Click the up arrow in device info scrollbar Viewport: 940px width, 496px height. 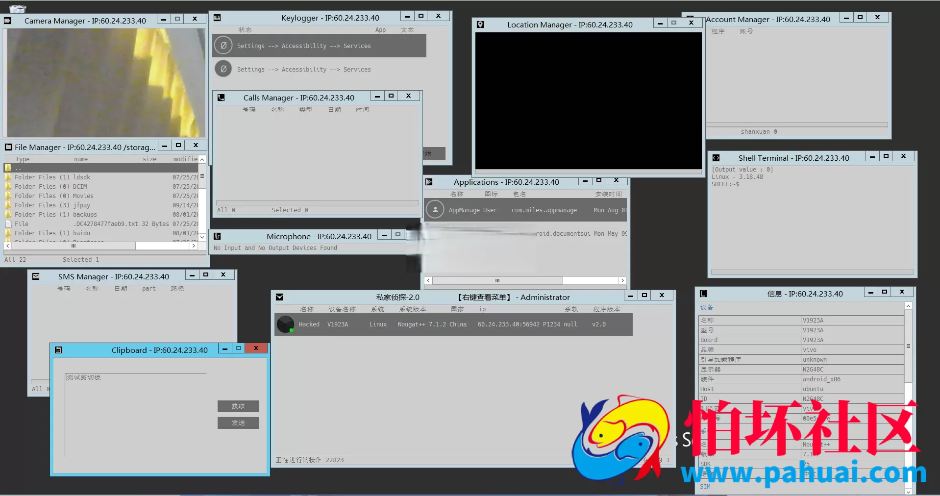908,306
